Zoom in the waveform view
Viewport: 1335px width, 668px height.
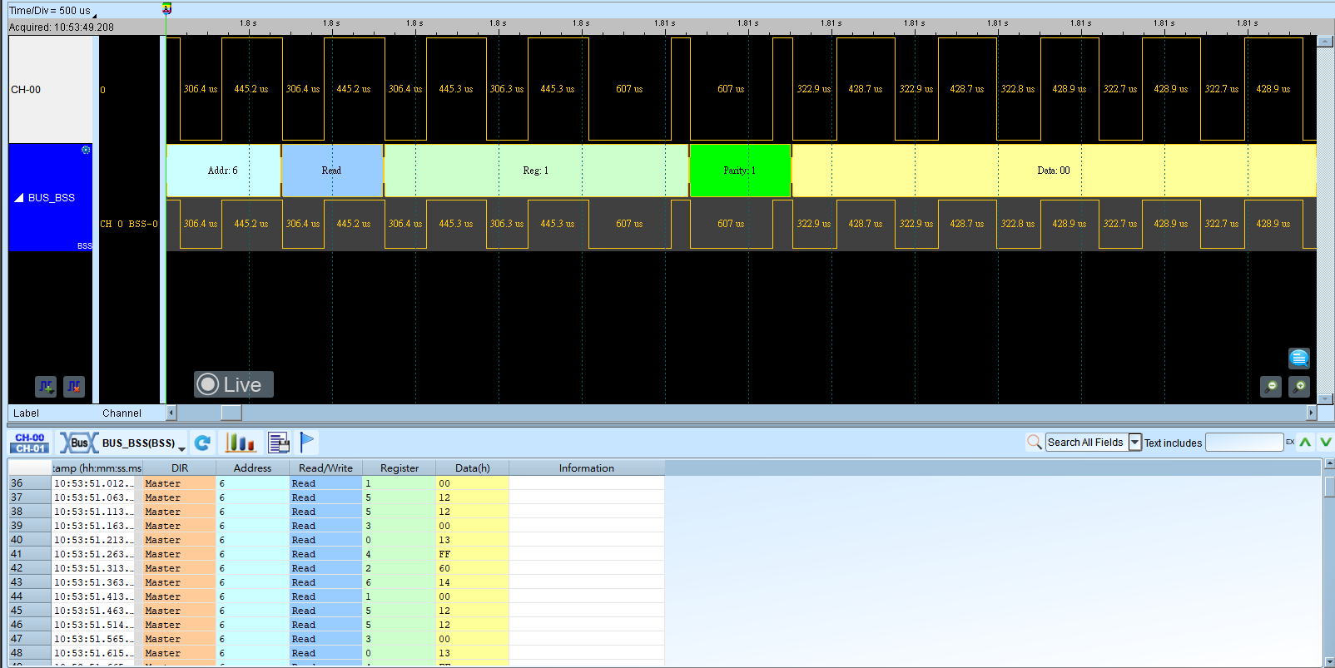point(1299,386)
